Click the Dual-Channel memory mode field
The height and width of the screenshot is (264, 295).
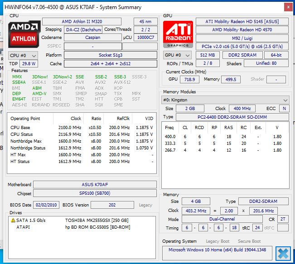point(222,219)
